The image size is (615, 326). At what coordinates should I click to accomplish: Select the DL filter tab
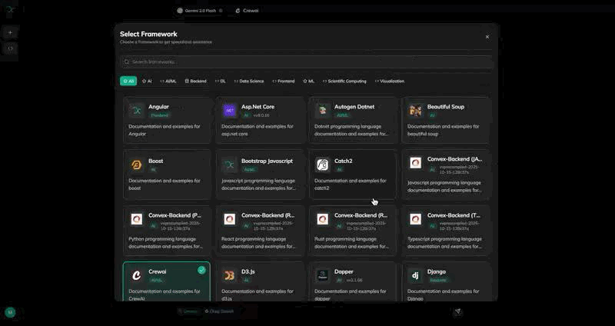tap(221, 81)
